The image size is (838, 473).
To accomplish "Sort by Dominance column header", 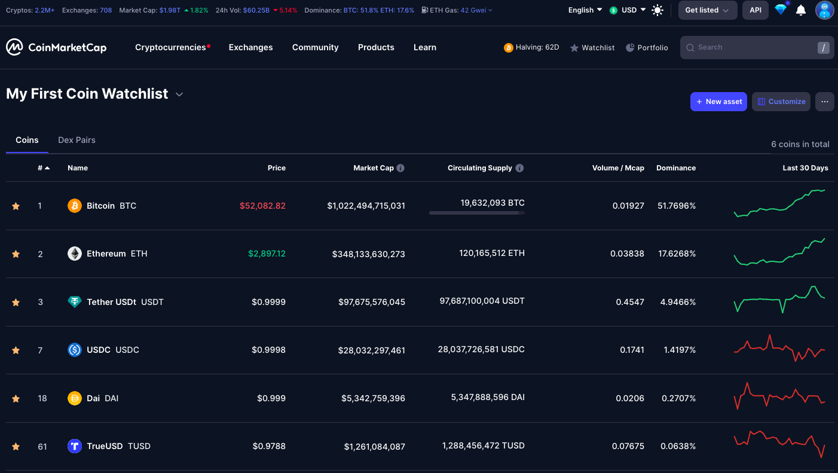I will coord(676,168).
